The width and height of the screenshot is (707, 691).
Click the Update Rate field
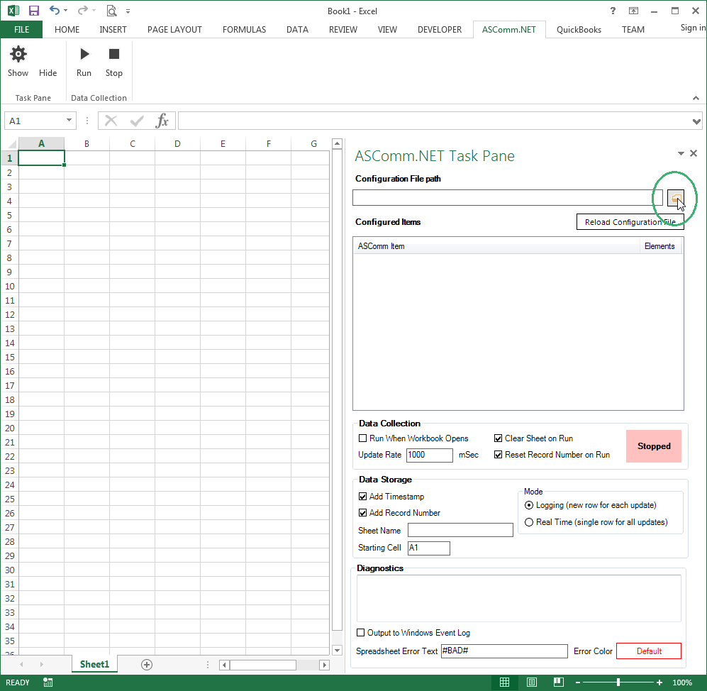point(429,455)
